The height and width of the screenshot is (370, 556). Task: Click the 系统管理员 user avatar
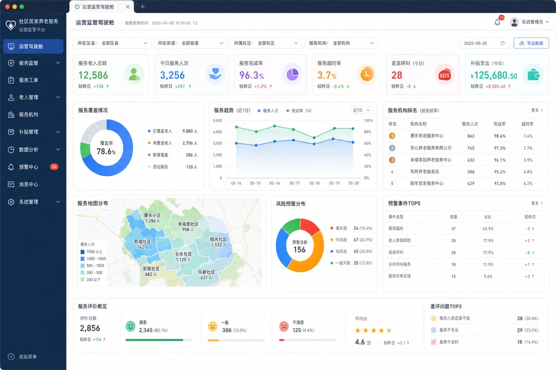514,22
